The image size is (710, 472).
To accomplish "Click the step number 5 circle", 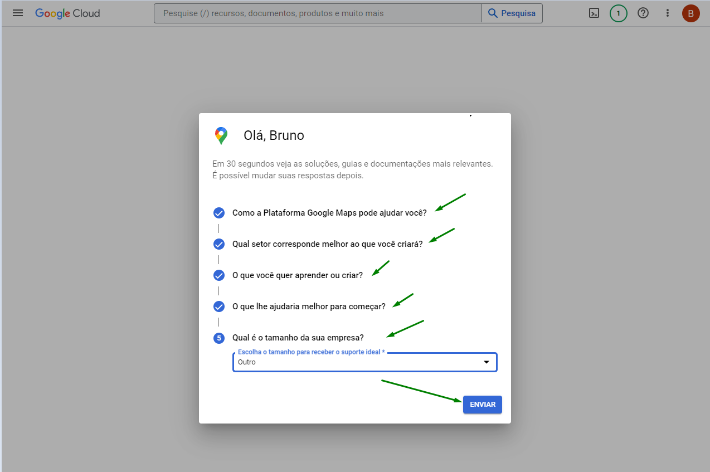I will [x=219, y=338].
